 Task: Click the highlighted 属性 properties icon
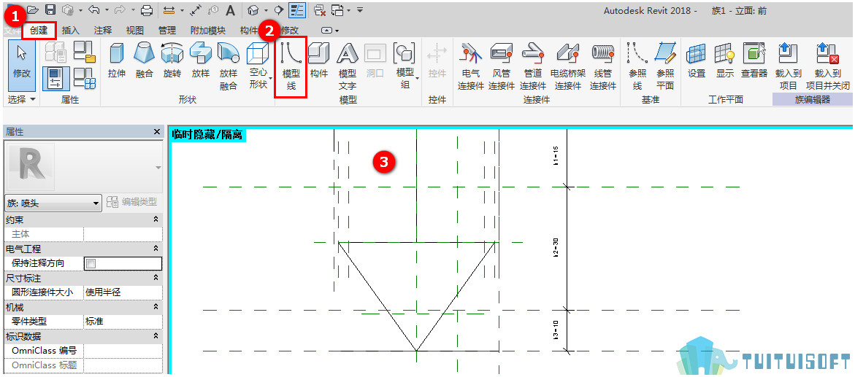(56, 78)
